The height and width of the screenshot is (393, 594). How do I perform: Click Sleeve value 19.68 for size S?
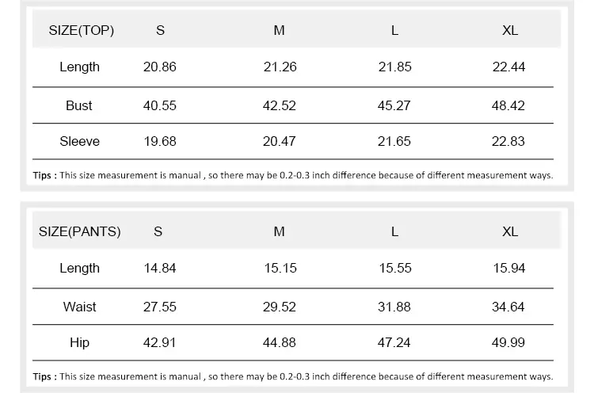click(x=160, y=142)
